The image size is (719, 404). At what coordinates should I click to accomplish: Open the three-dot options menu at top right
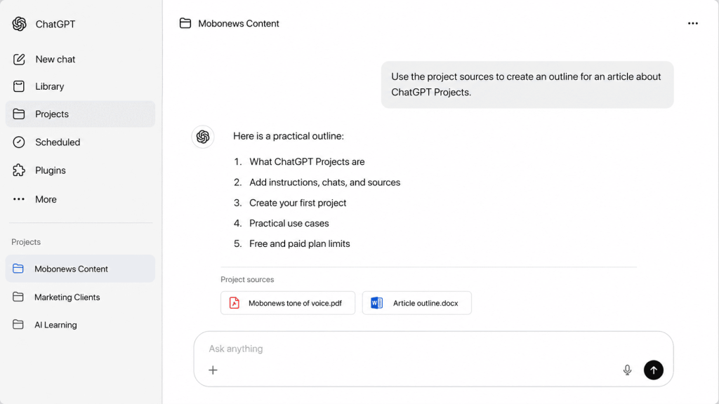click(x=692, y=23)
